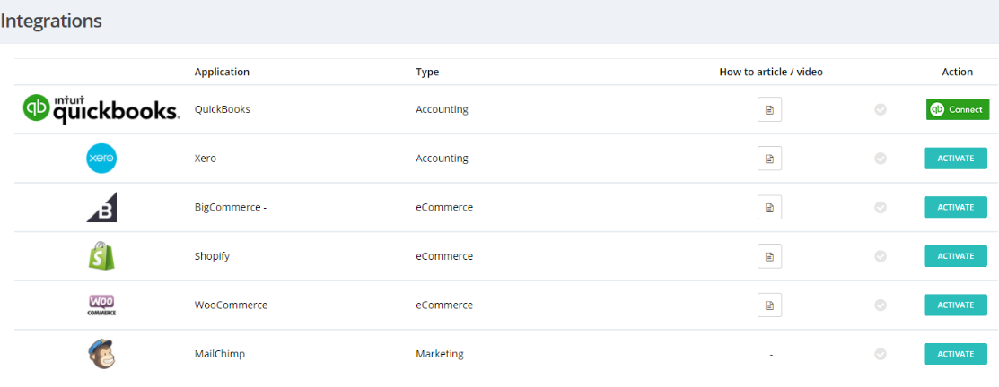Open the QuickBooks how-to article icon

click(x=769, y=109)
